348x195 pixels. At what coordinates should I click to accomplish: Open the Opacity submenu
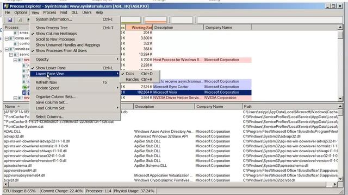point(75,59)
